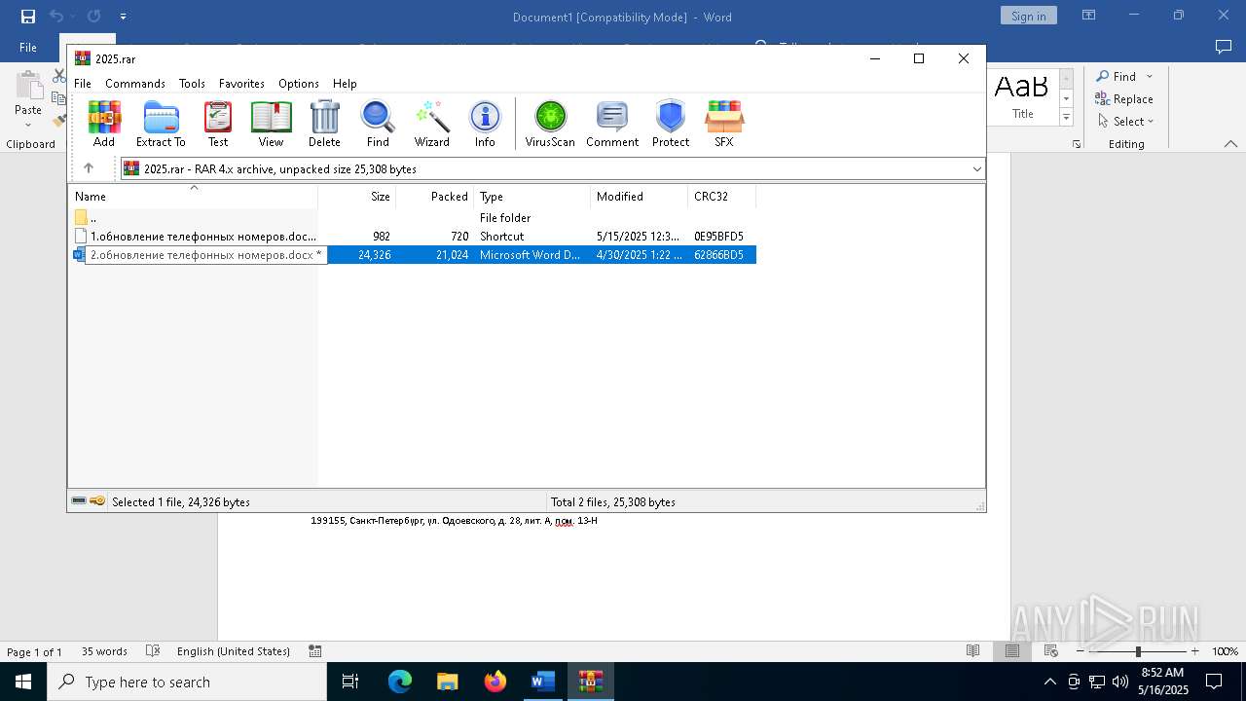Click the Paste button in Word

[28, 100]
